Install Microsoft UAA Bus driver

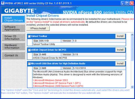pos(120,63)
